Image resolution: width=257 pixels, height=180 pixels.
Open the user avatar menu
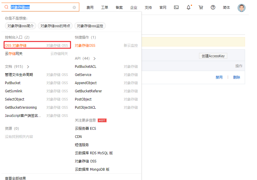pos(242,8)
